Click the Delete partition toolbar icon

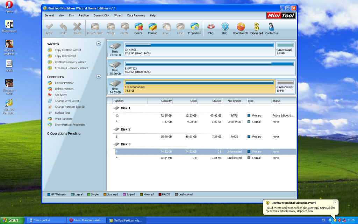tap(138, 27)
